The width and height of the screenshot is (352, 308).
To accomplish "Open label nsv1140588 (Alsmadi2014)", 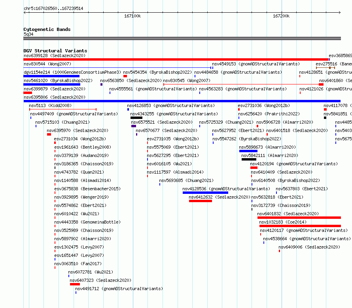I will (x=83, y=180).
